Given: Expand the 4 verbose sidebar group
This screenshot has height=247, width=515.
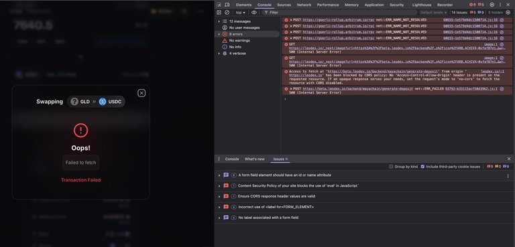Looking at the screenshot, I should [x=219, y=54].
